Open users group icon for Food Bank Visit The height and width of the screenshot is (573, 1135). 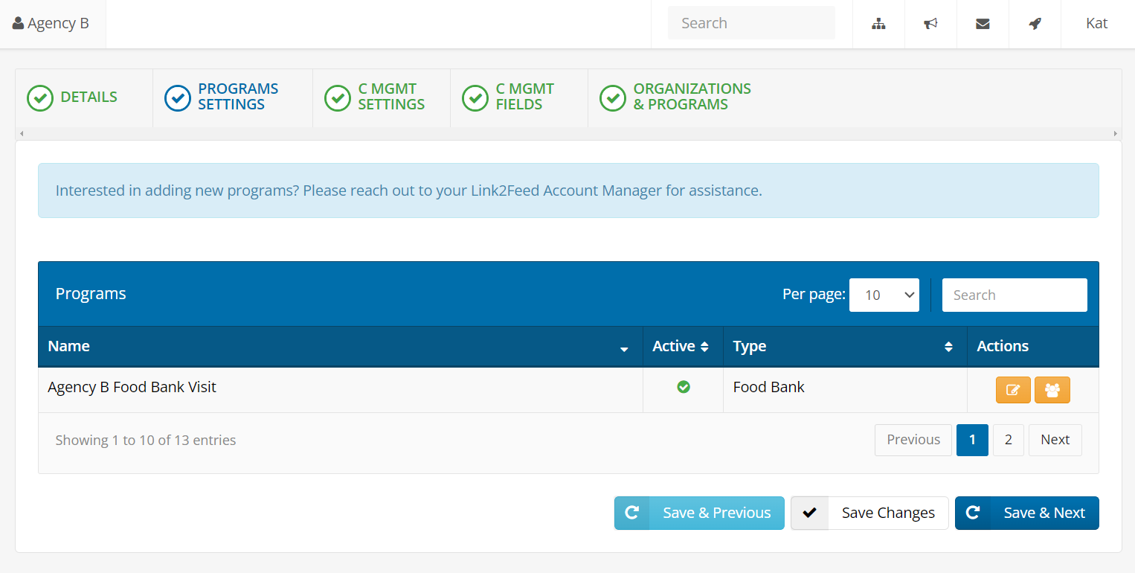point(1052,390)
